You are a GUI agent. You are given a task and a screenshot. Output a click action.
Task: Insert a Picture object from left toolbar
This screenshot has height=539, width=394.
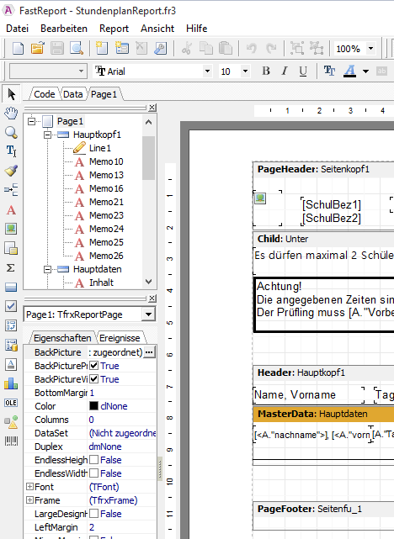pos(11,229)
